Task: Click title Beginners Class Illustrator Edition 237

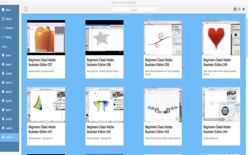Action: (42, 62)
